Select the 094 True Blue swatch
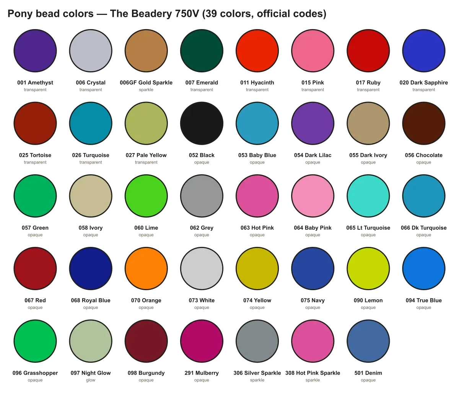459x400 pixels. (424, 269)
